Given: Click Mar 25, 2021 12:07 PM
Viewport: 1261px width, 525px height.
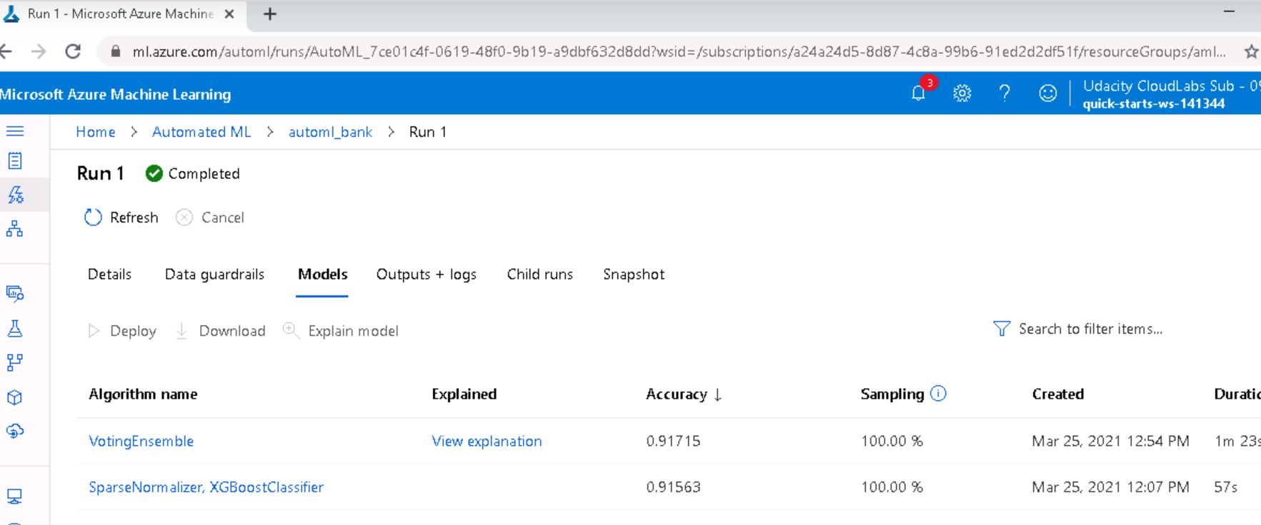Looking at the screenshot, I should coord(1110,487).
